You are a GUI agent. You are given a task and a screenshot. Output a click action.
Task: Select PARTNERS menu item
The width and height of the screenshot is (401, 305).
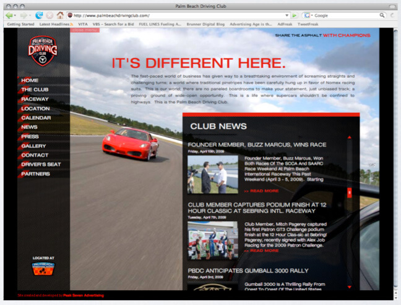coord(35,174)
